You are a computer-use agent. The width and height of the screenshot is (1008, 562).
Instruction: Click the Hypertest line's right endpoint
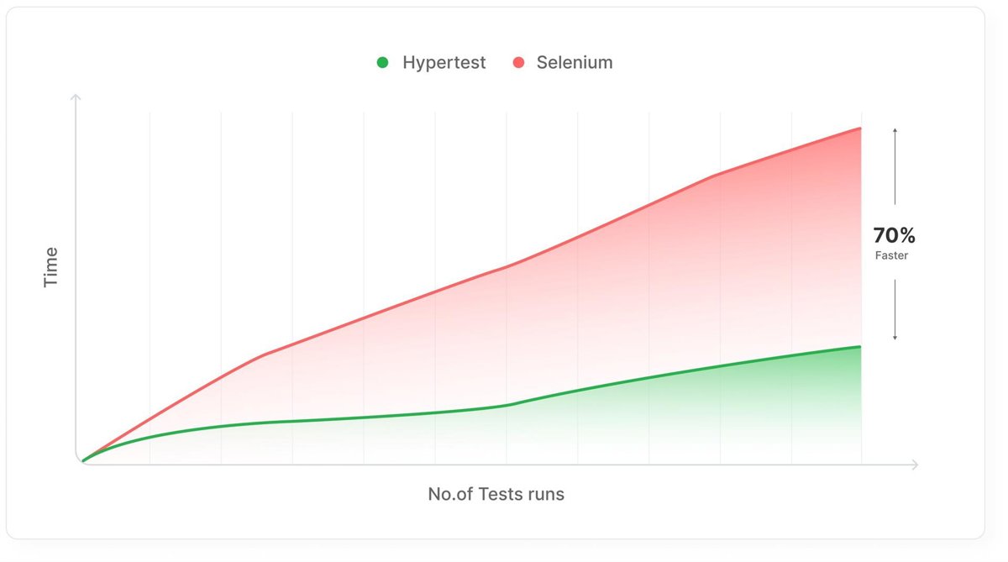point(860,347)
